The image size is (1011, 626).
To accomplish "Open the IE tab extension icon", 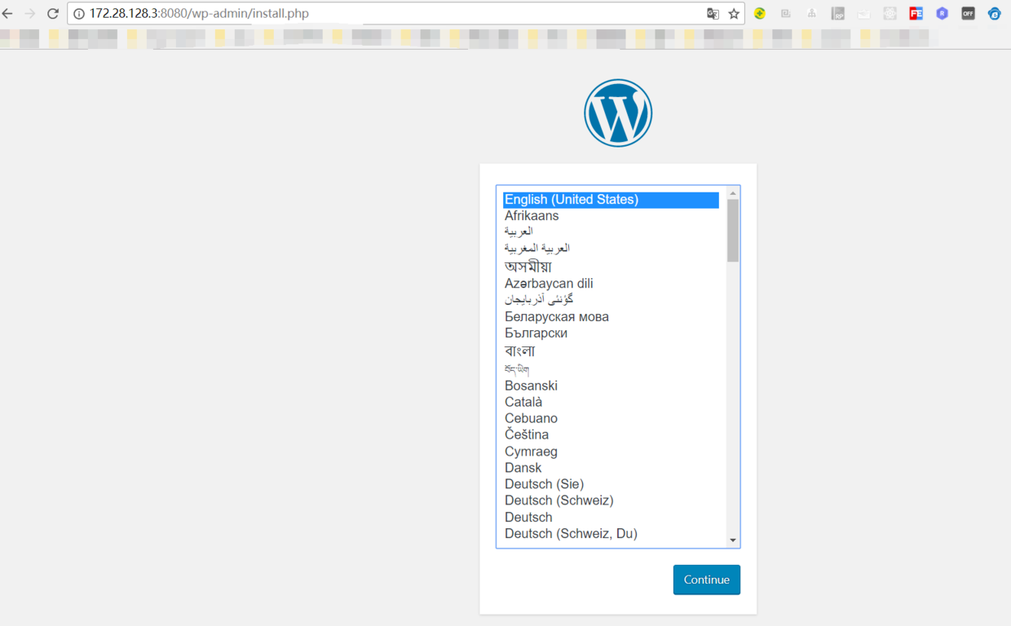I will tap(994, 14).
